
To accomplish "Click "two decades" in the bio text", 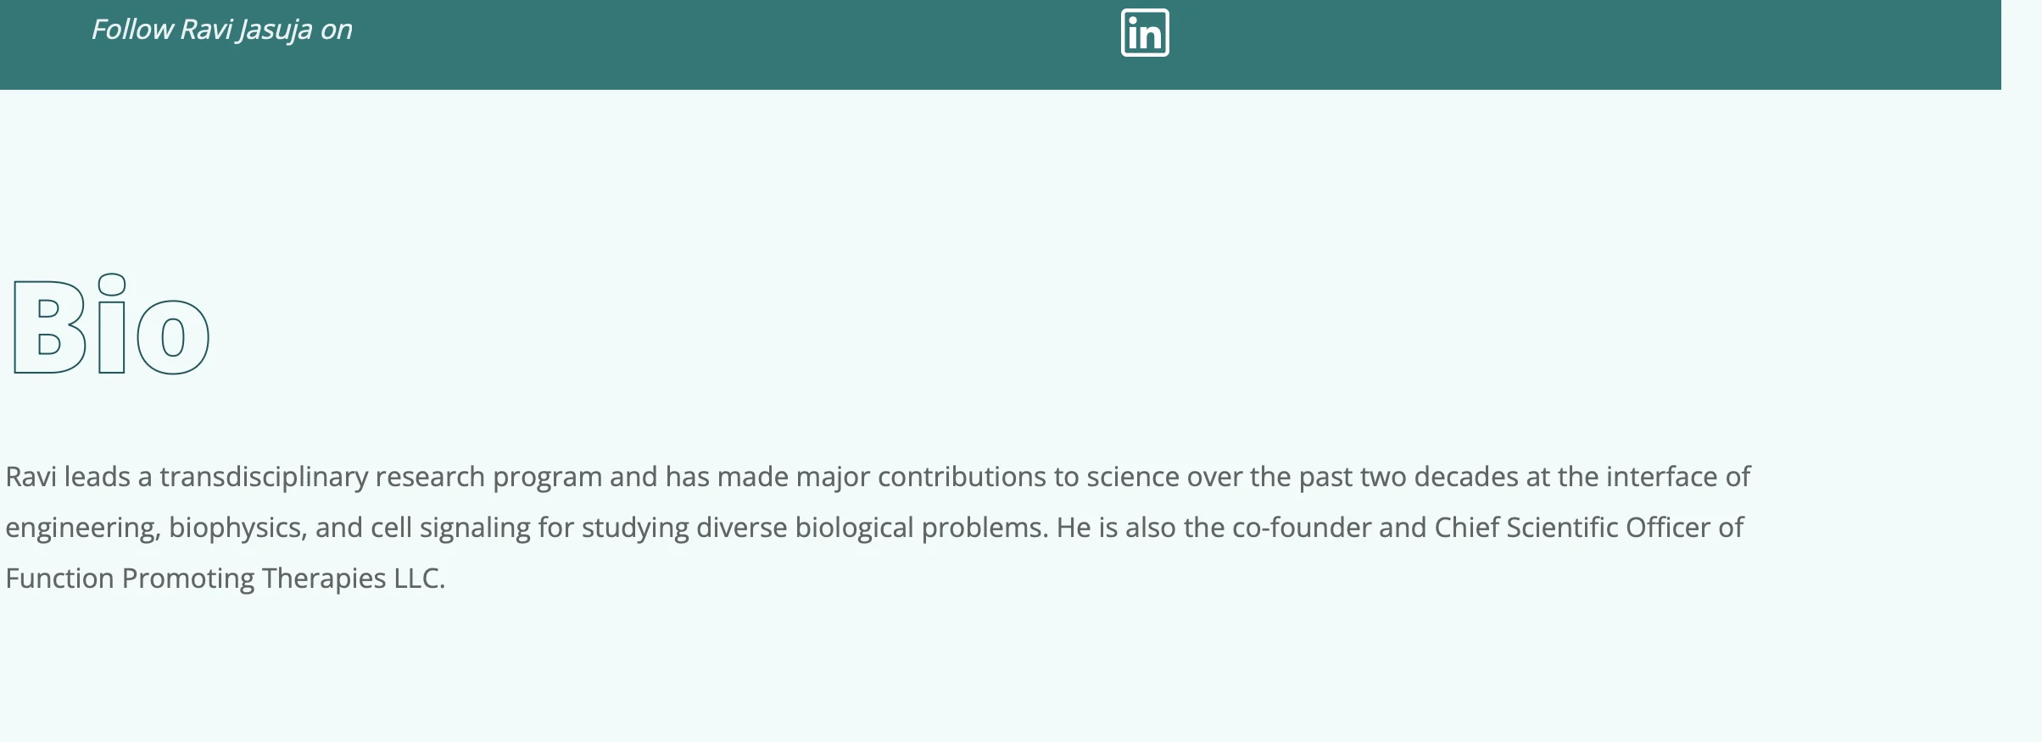I will click(x=1439, y=477).
